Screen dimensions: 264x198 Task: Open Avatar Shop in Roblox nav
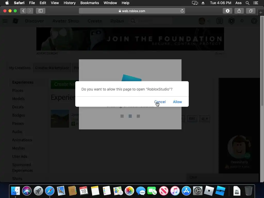66,21
